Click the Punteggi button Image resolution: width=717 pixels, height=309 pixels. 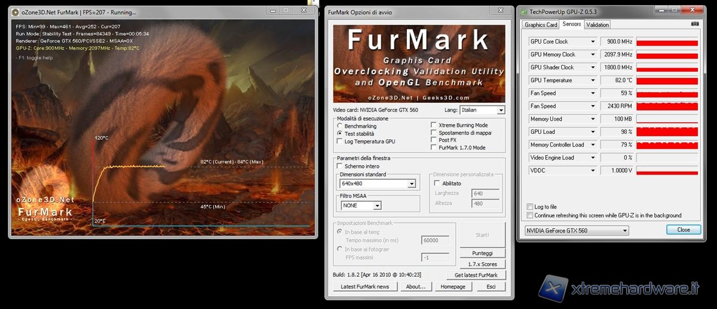(482, 253)
